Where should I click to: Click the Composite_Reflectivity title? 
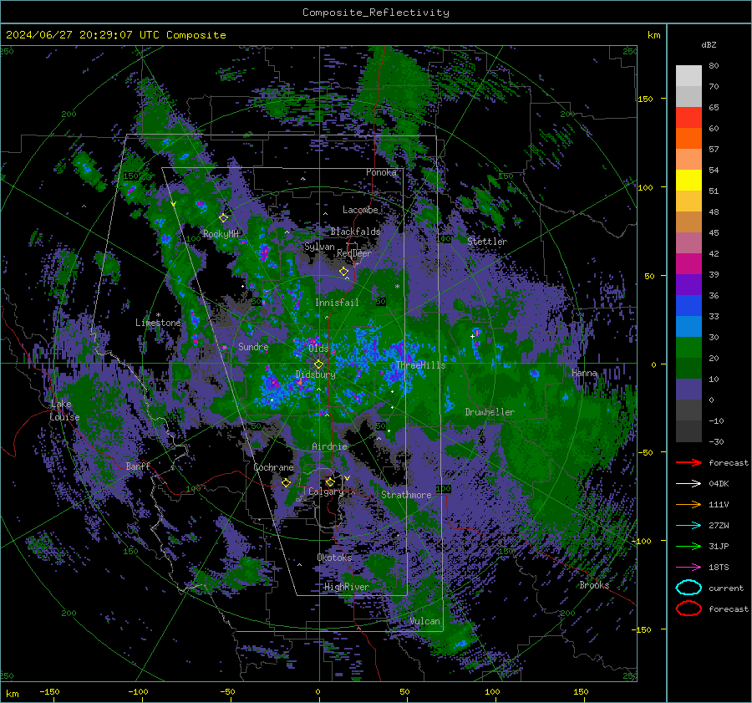375,13
